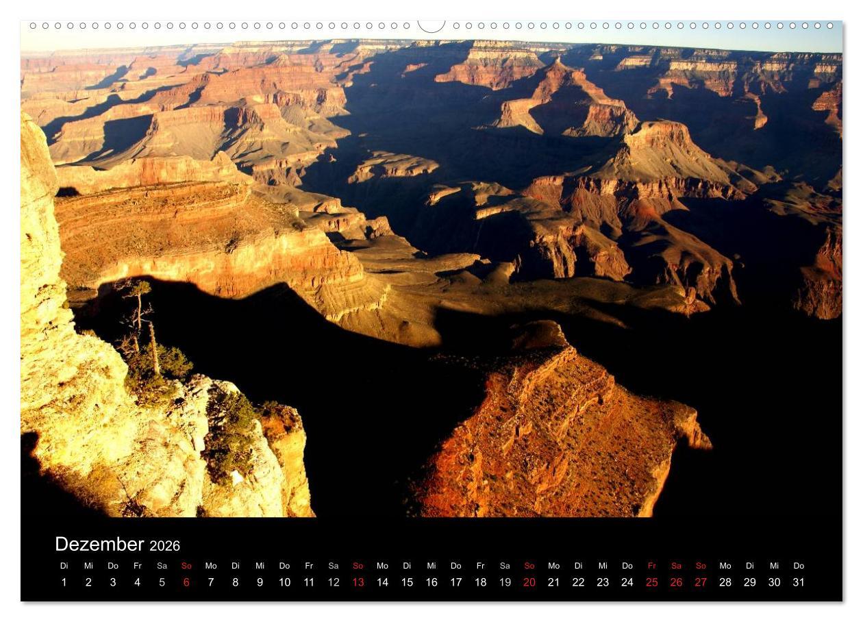863x622 pixels.
Task: Click the red Sunday date 20
Action: [529, 582]
